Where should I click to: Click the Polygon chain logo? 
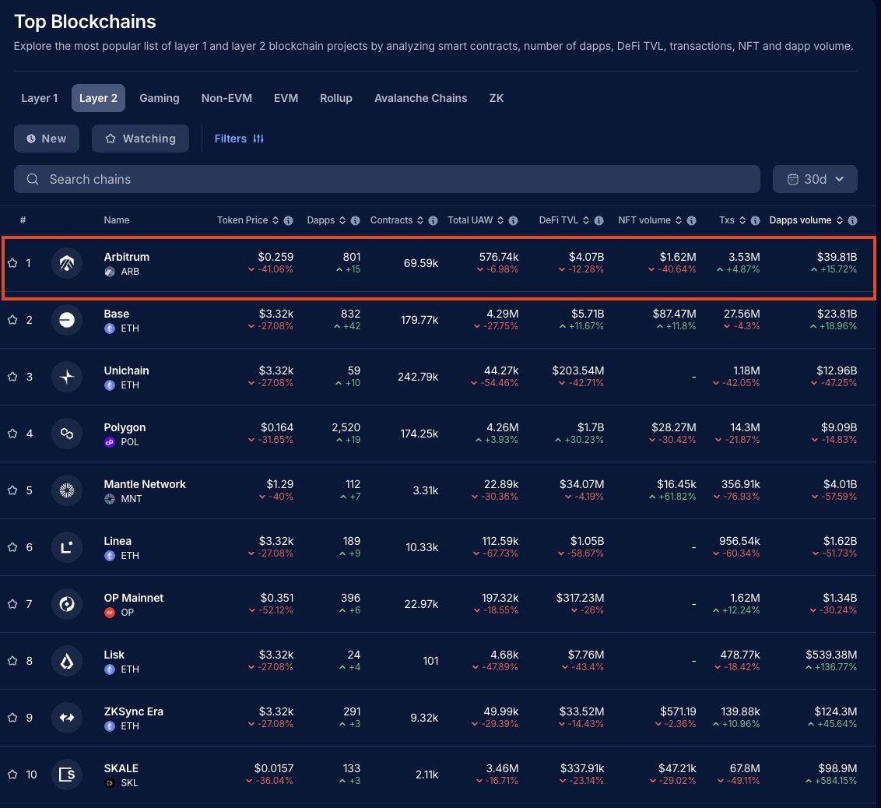(x=67, y=434)
